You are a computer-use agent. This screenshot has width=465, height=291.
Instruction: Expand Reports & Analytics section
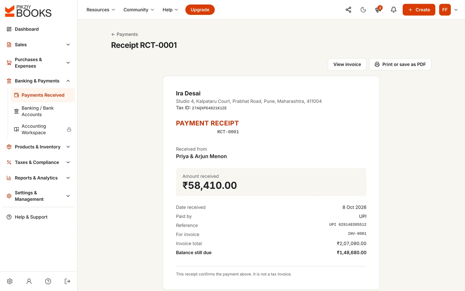39,178
